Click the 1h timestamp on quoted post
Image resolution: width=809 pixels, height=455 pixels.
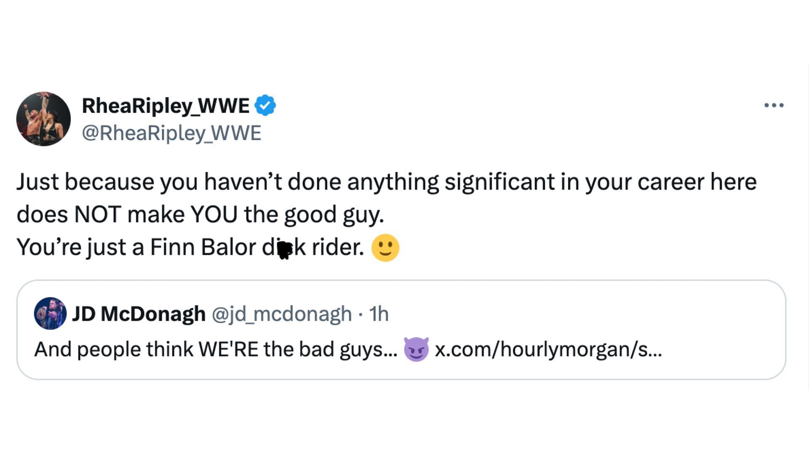pos(379,314)
